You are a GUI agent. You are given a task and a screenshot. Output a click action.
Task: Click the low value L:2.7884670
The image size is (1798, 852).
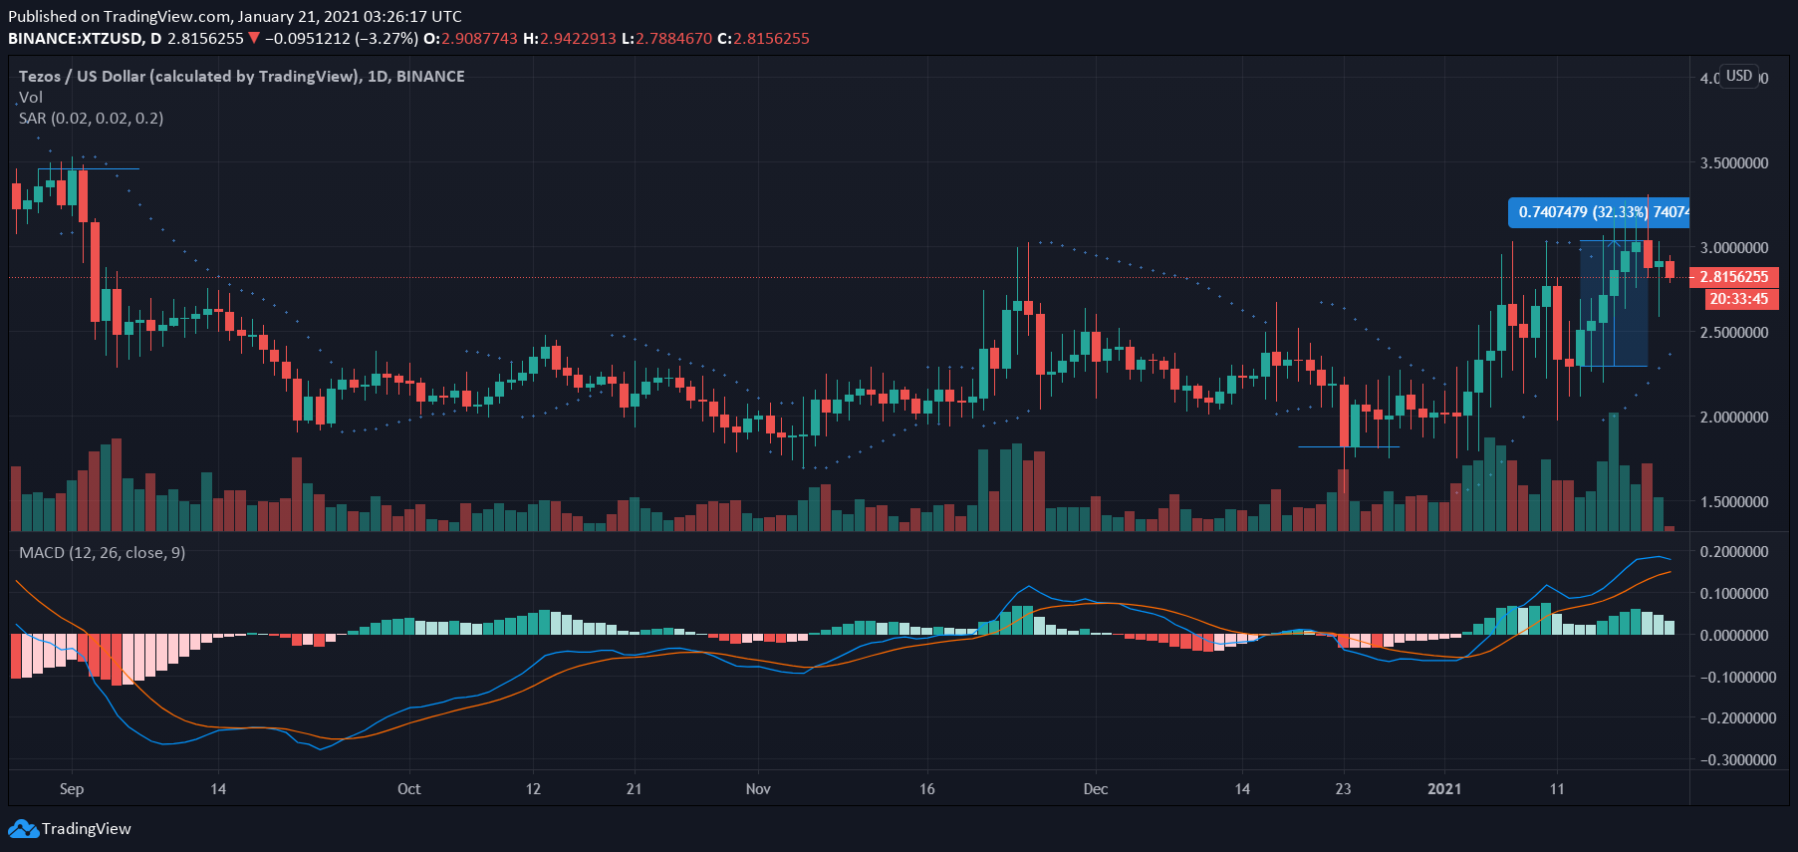point(667,38)
